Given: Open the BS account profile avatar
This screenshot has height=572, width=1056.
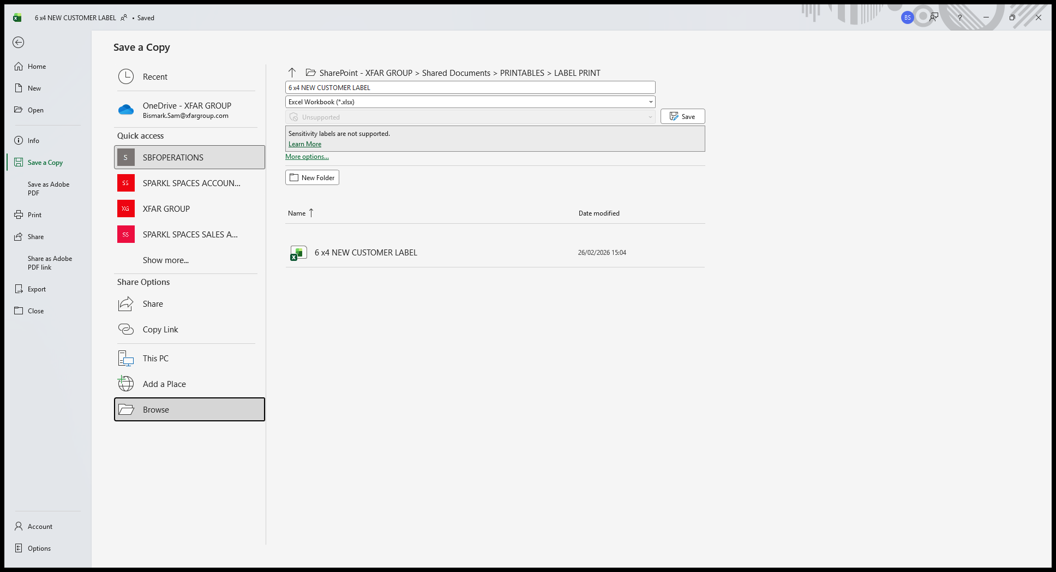Looking at the screenshot, I should 907,17.
